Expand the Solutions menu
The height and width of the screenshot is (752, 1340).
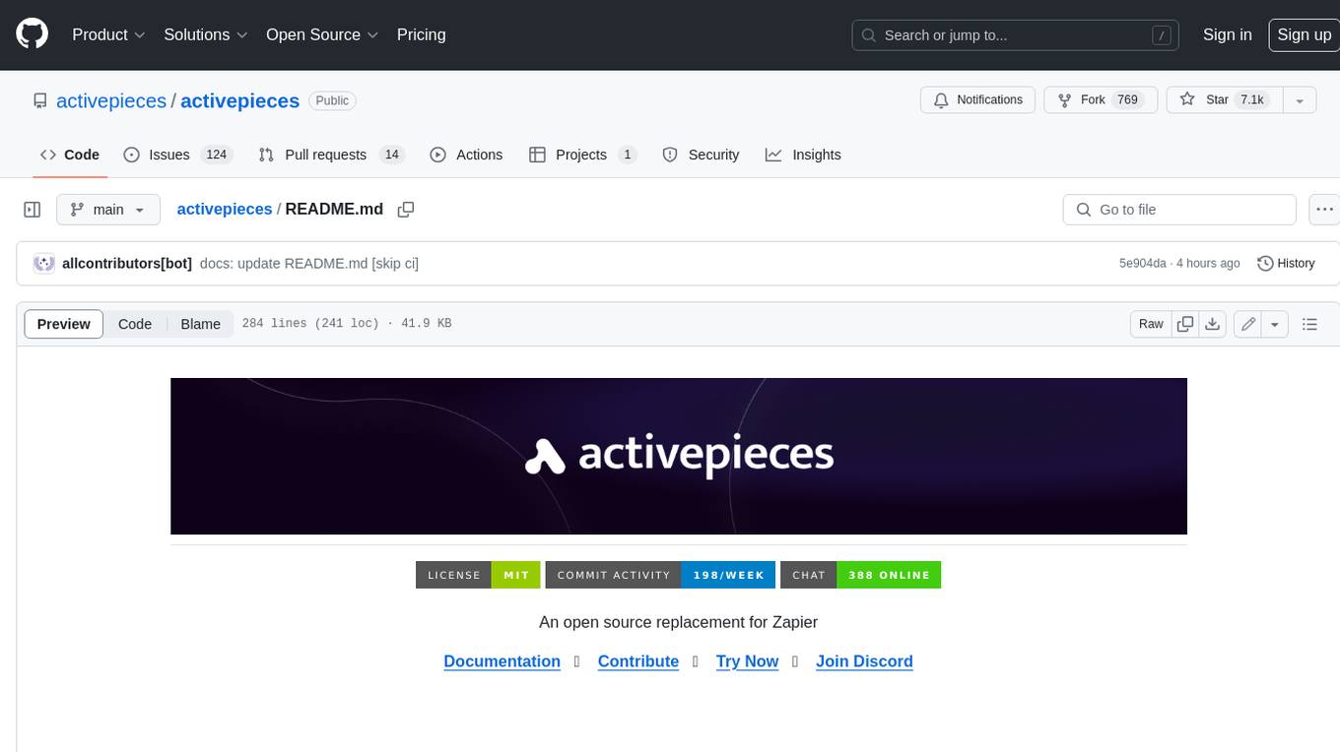(x=205, y=34)
